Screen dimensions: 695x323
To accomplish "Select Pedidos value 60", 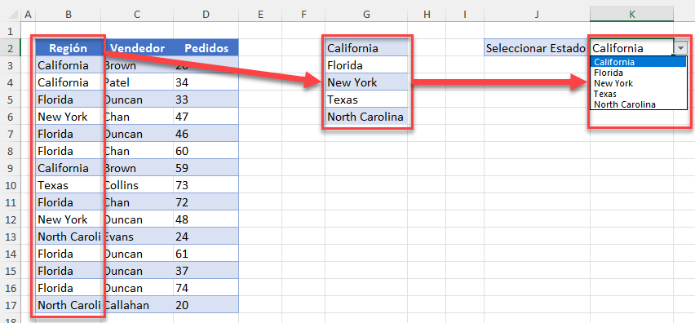I will point(206,151).
